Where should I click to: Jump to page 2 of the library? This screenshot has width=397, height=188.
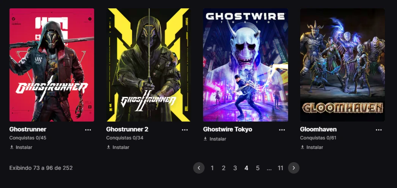click(x=224, y=168)
